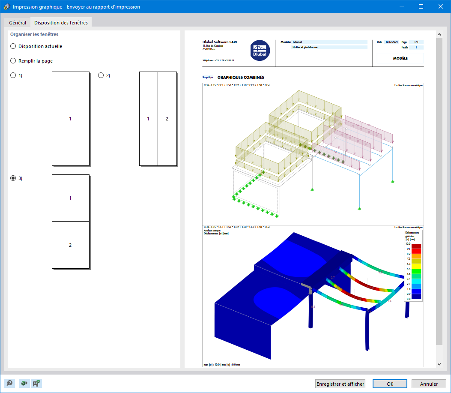Select layout option 2) radio button

point(101,75)
